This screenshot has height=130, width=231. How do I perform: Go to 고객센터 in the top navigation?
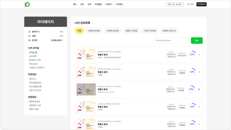point(119,4)
